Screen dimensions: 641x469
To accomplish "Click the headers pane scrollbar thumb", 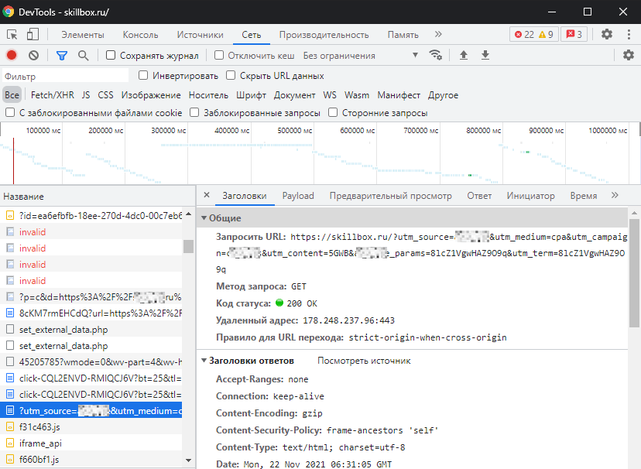I will 634,273.
